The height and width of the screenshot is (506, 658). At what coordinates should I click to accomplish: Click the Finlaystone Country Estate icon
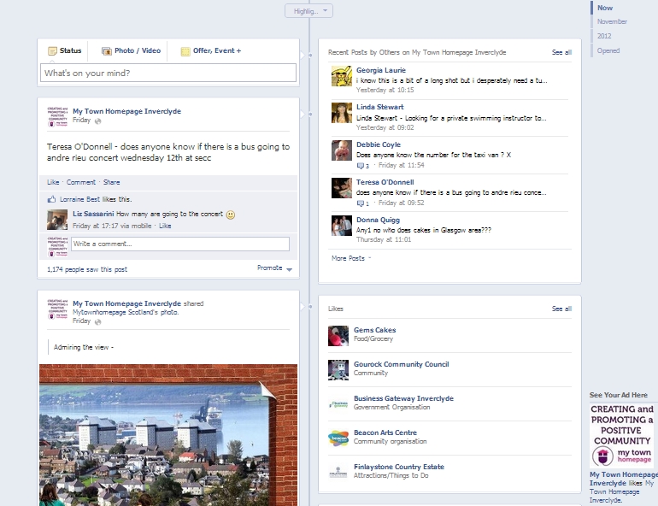coord(338,473)
